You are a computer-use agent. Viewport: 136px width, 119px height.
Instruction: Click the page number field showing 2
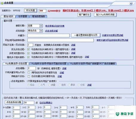(x=30, y=45)
